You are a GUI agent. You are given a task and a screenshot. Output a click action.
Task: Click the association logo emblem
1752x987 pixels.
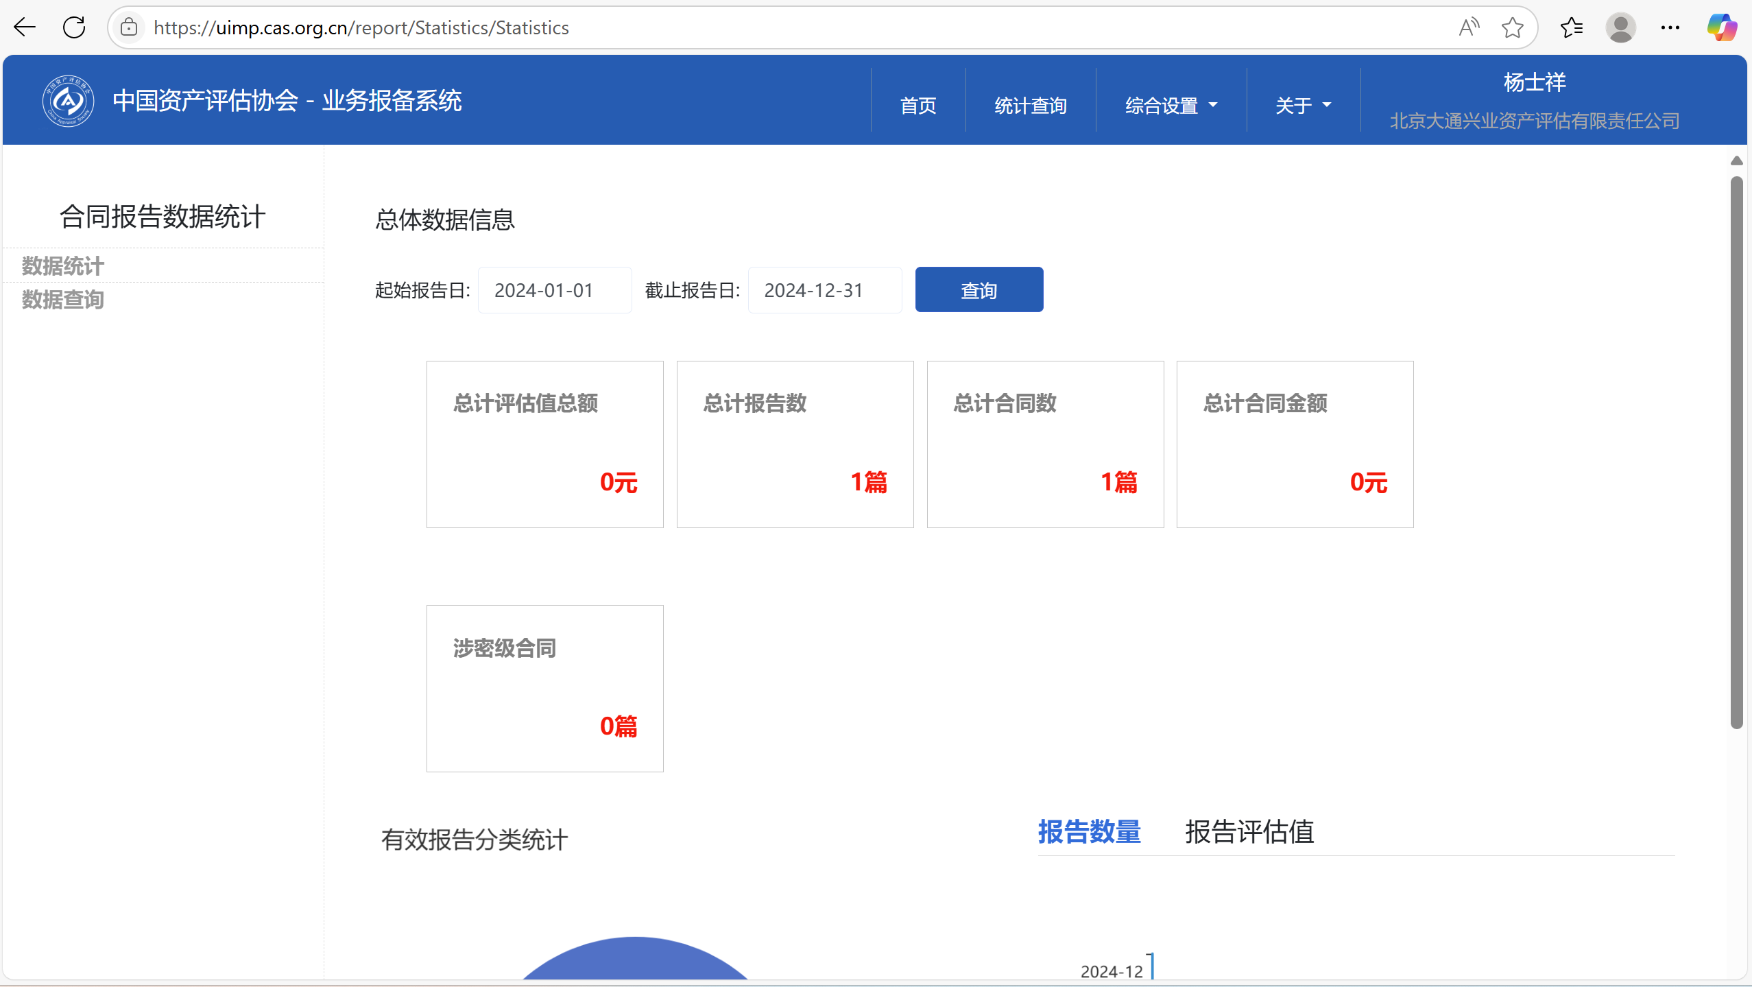(x=68, y=101)
